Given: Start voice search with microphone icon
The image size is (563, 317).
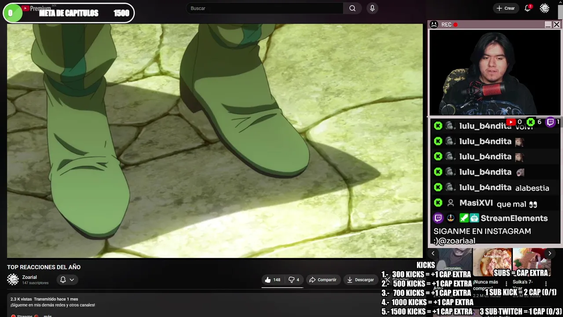Looking at the screenshot, I should click(373, 8).
